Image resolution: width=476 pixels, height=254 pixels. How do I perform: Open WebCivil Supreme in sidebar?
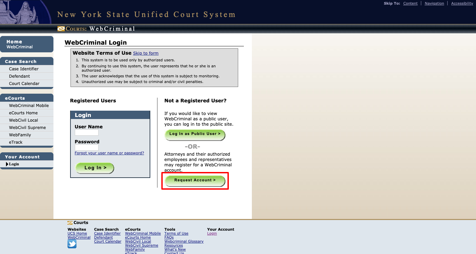[27, 128]
